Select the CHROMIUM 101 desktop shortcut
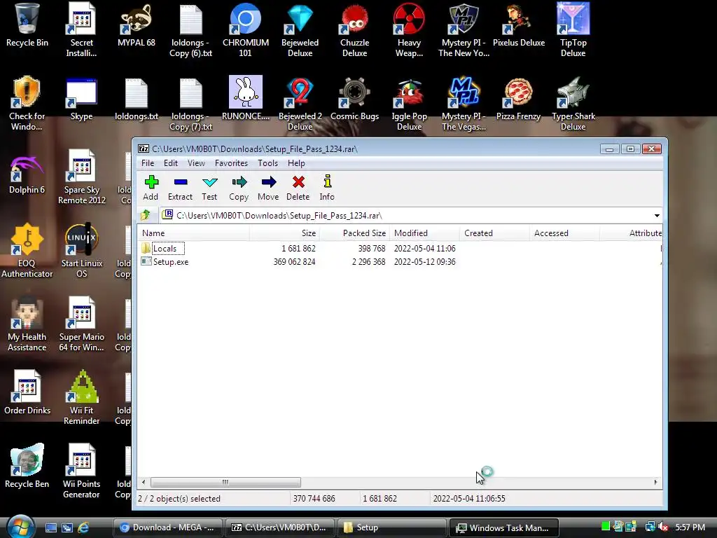The height and width of the screenshot is (538, 717). coord(246,30)
